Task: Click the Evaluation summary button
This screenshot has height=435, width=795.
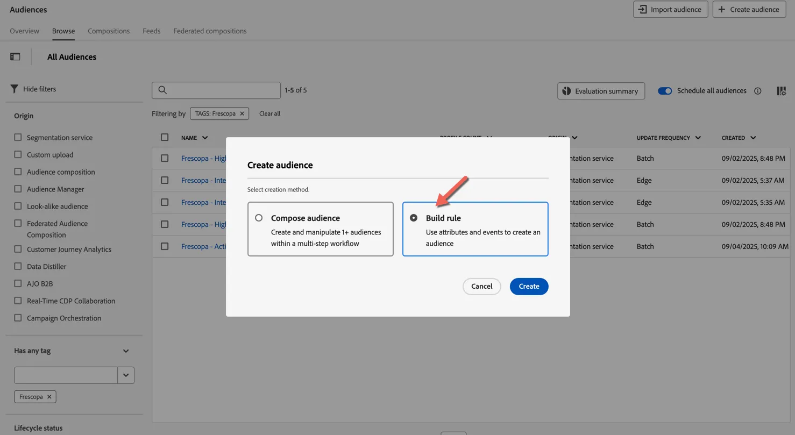Action: 601,91
